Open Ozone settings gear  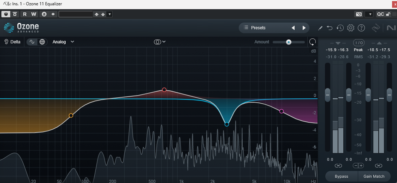point(350,28)
